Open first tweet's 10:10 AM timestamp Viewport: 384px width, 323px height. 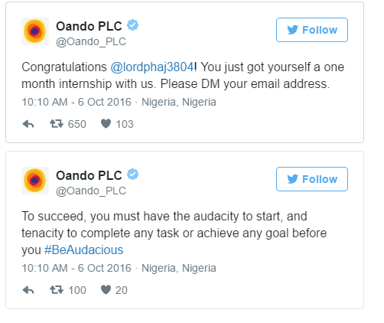tap(76, 102)
